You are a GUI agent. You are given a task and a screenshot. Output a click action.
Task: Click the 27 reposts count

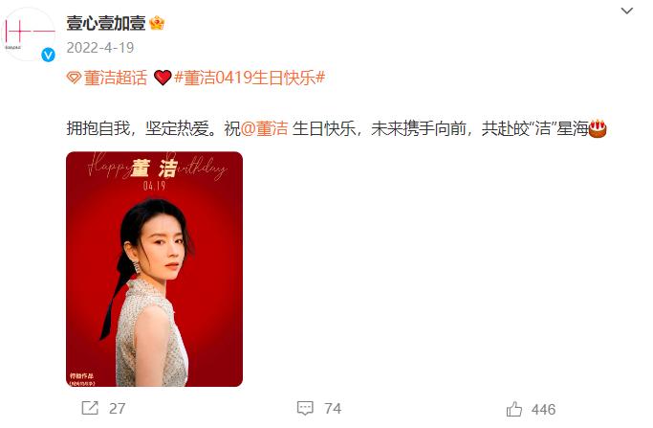tap(117, 409)
